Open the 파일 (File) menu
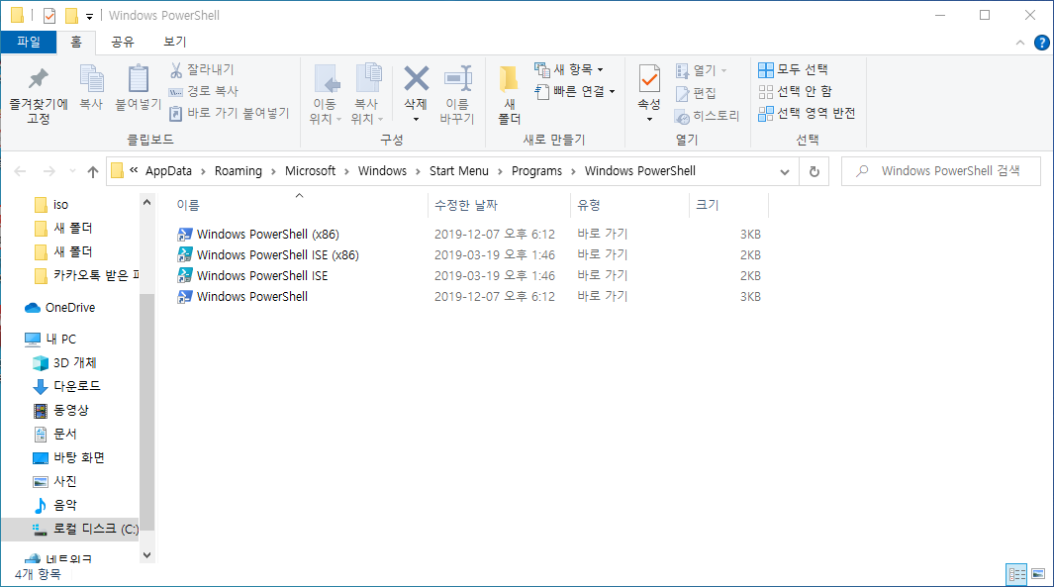1054x587 pixels. click(29, 42)
